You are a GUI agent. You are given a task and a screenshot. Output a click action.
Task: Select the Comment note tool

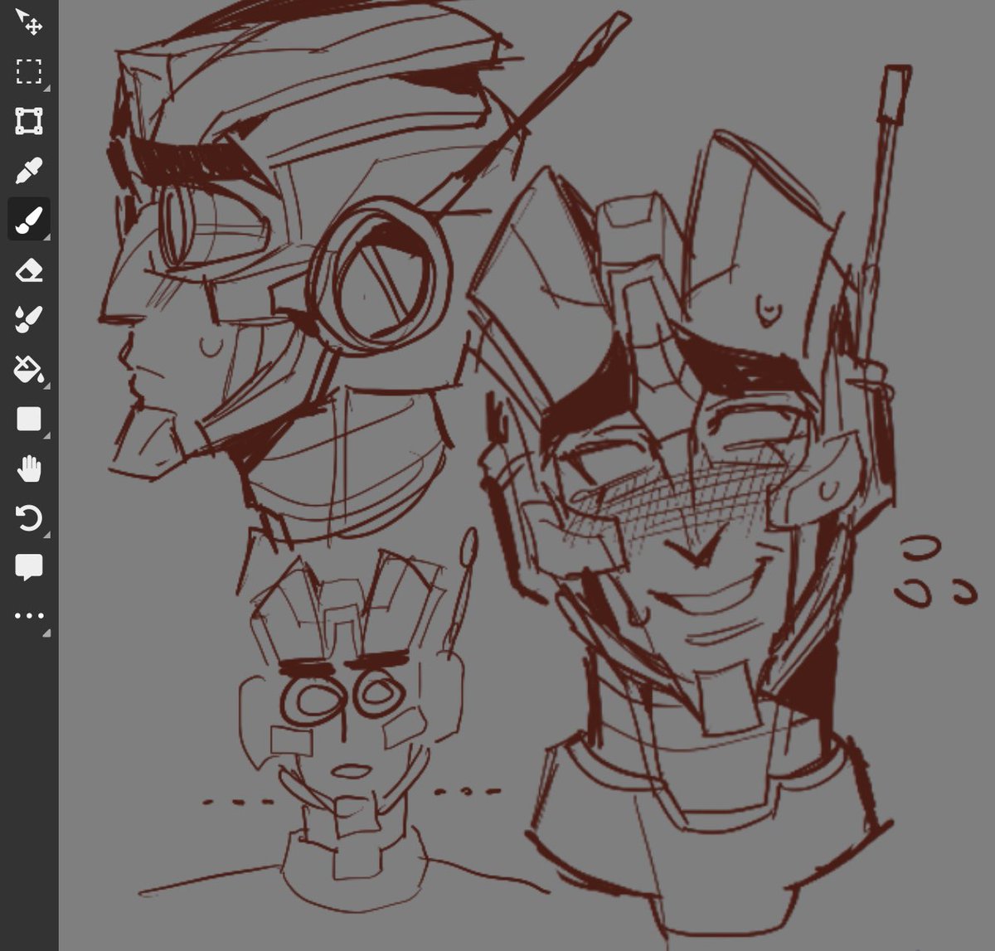point(29,568)
